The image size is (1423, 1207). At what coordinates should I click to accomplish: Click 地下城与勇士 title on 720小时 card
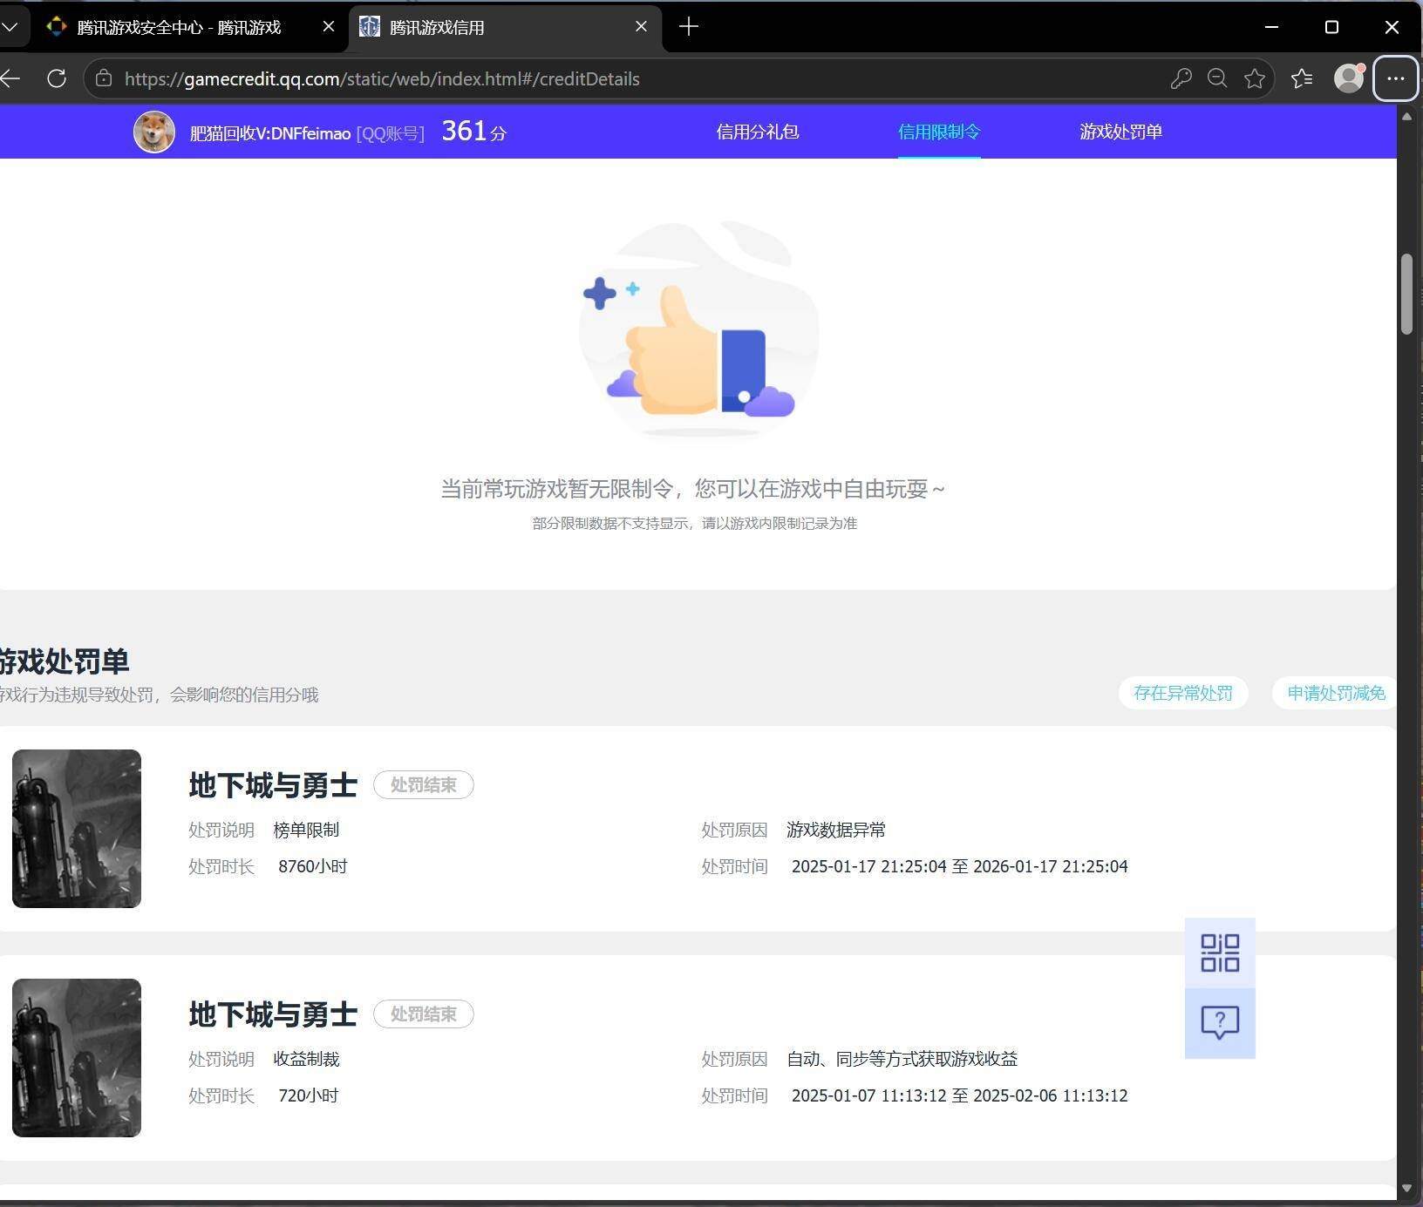(x=273, y=1014)
